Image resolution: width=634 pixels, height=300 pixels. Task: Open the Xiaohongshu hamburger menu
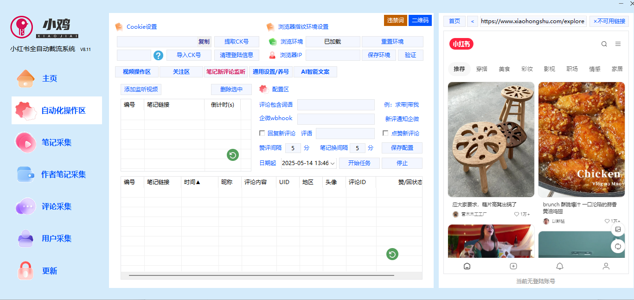(618, 44)
